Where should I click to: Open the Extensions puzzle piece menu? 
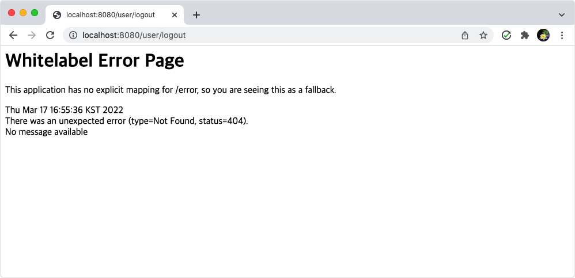(x=525, y=35)
